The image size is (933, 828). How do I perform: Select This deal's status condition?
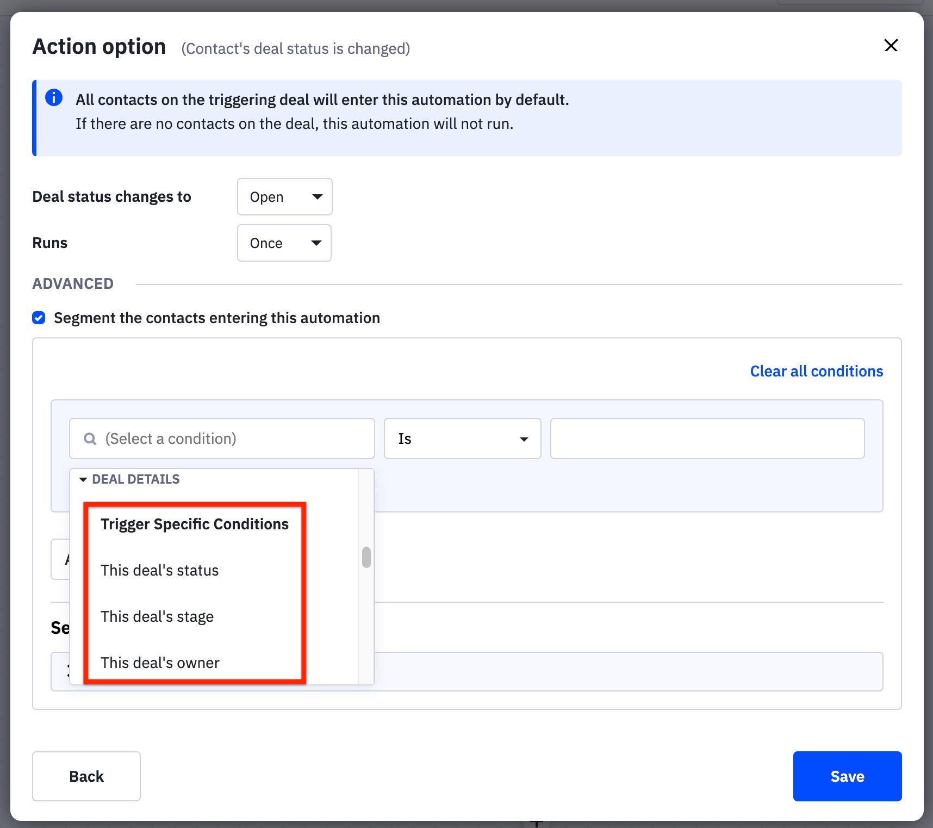(x=159, y=570)
